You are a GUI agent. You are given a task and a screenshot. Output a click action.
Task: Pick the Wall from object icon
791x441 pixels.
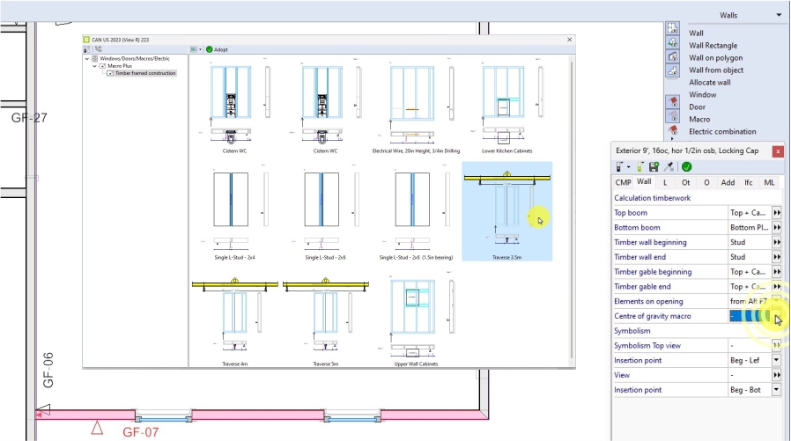672,70
